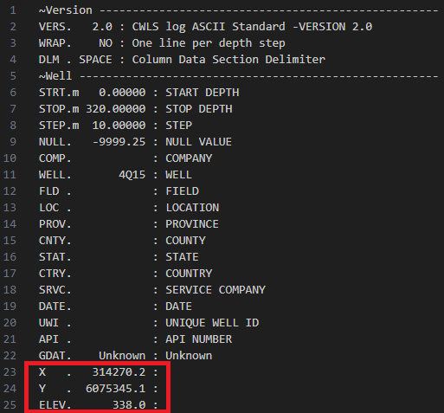The height and width of the screenshot is (413, 444).
Task: Click line number 1 in the gutter
Action: pos(13,10)
